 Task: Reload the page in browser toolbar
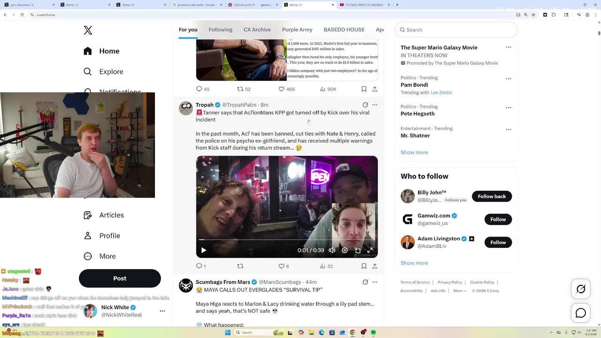tap(22, 15)
